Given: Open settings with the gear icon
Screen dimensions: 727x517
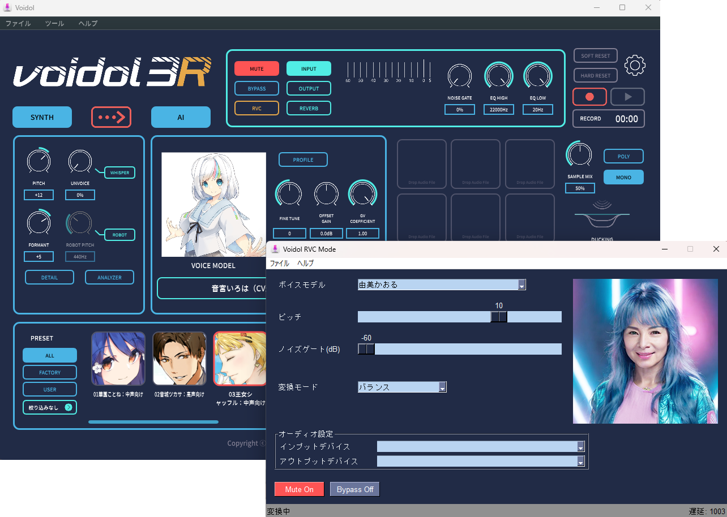Looking at the screenshot, I should (635, 66).
